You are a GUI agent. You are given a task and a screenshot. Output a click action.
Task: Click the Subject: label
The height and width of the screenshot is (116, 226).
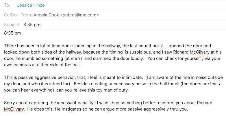pyautogui.click(x=12, y=25)
